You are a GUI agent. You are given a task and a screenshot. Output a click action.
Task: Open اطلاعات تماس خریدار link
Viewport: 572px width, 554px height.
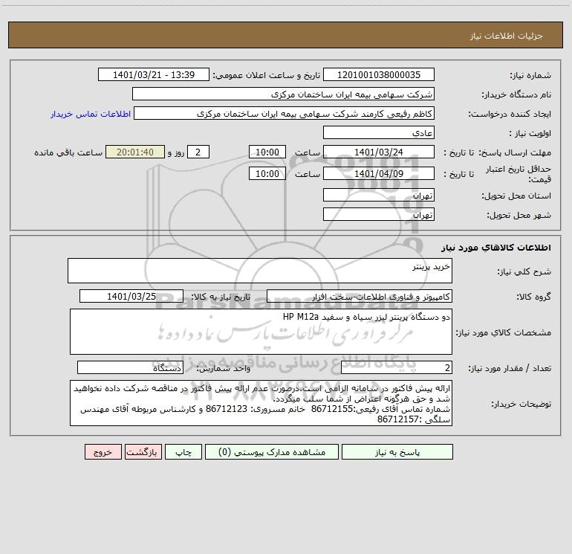pos(91,114)
